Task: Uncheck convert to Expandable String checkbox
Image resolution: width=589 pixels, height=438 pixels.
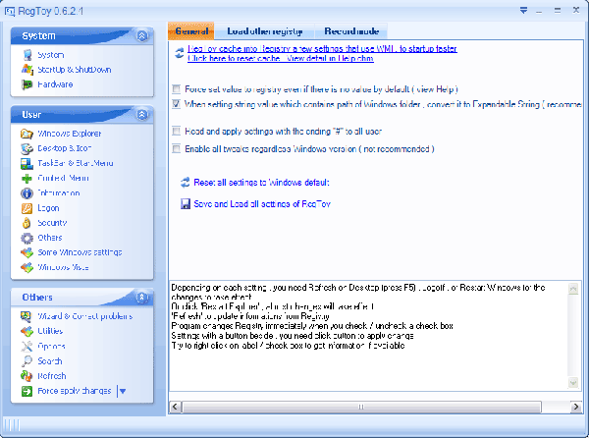Action: [x=176, y=104]
